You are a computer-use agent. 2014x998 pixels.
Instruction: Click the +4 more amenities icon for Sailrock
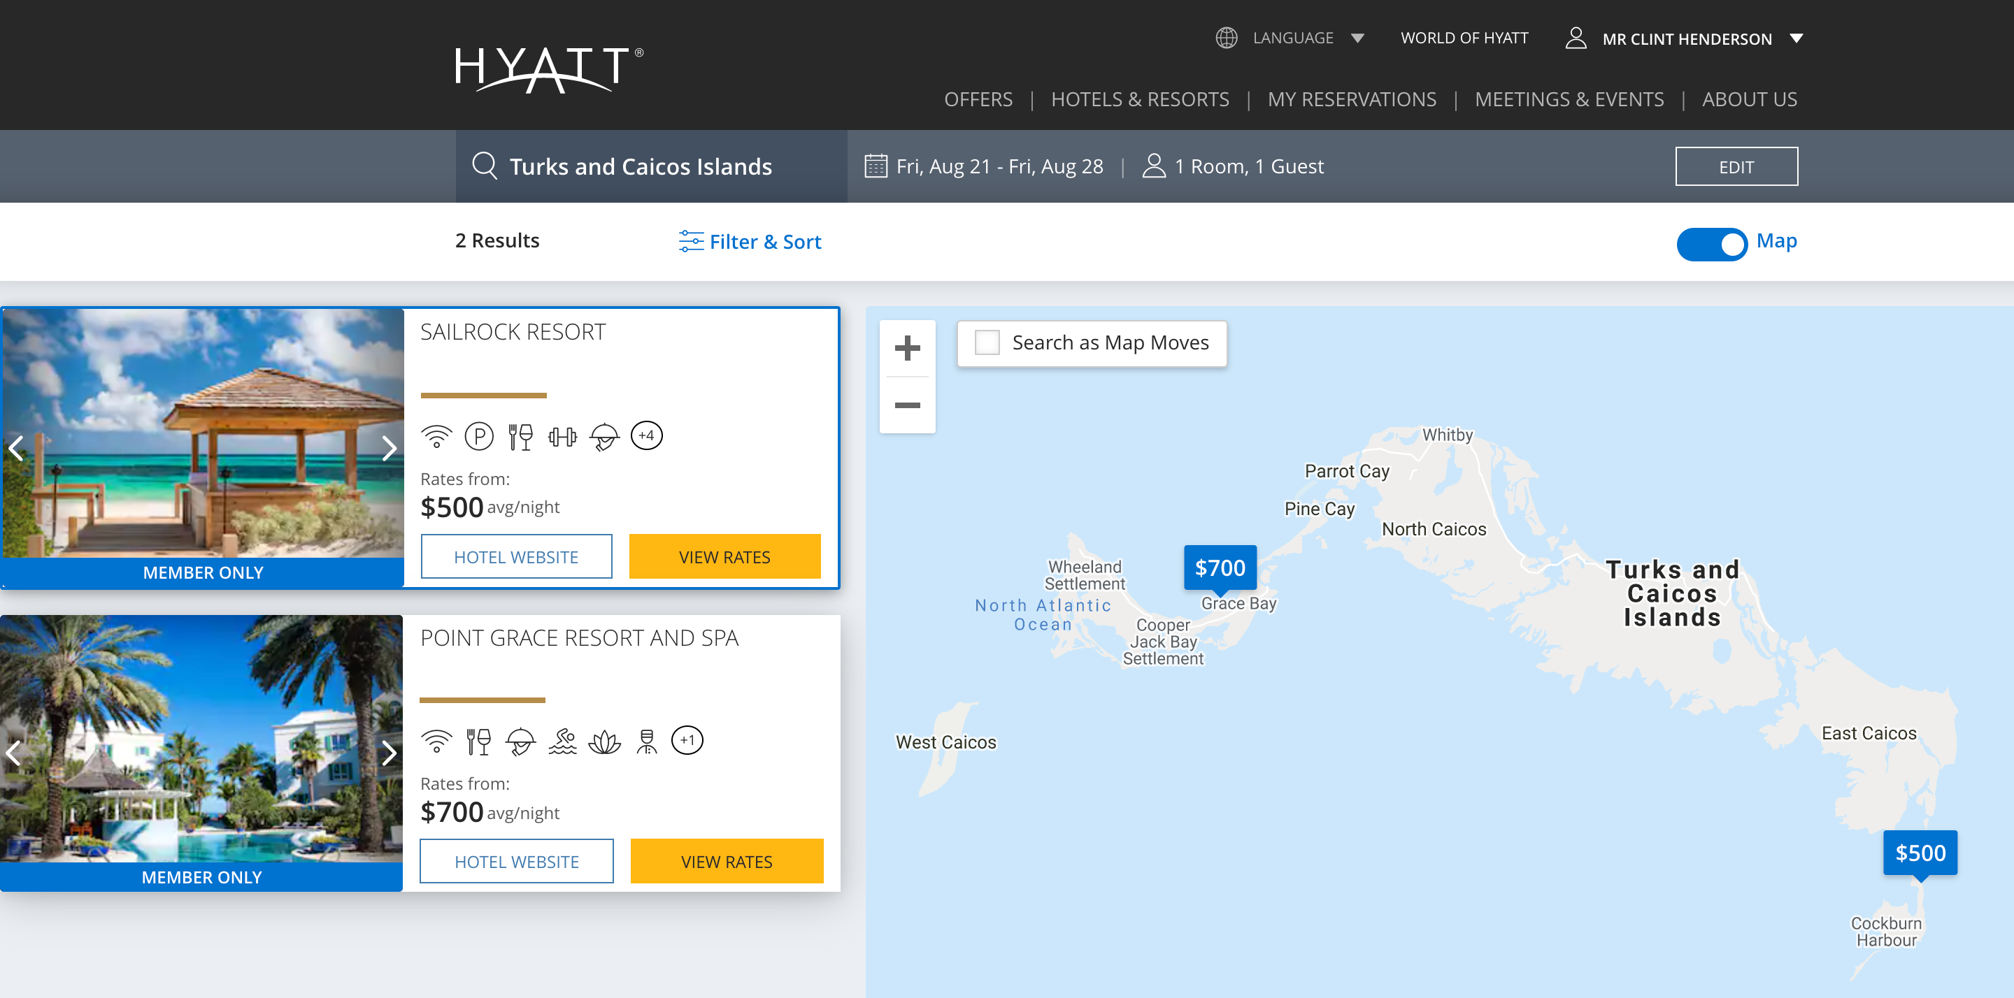645,435
